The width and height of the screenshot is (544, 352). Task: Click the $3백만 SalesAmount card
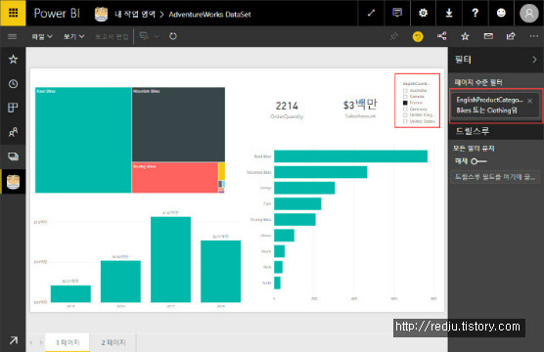360,109
